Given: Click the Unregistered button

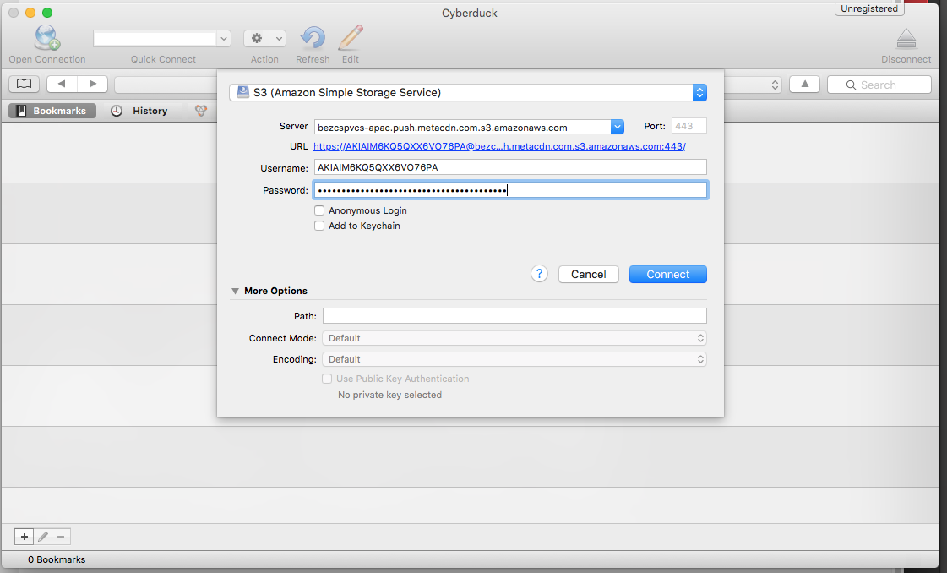Looking at the screenshot, I should pyautogui.click(x=869, y=8).
